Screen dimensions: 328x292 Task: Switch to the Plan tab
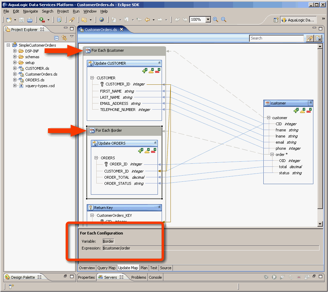coord(144,268)
